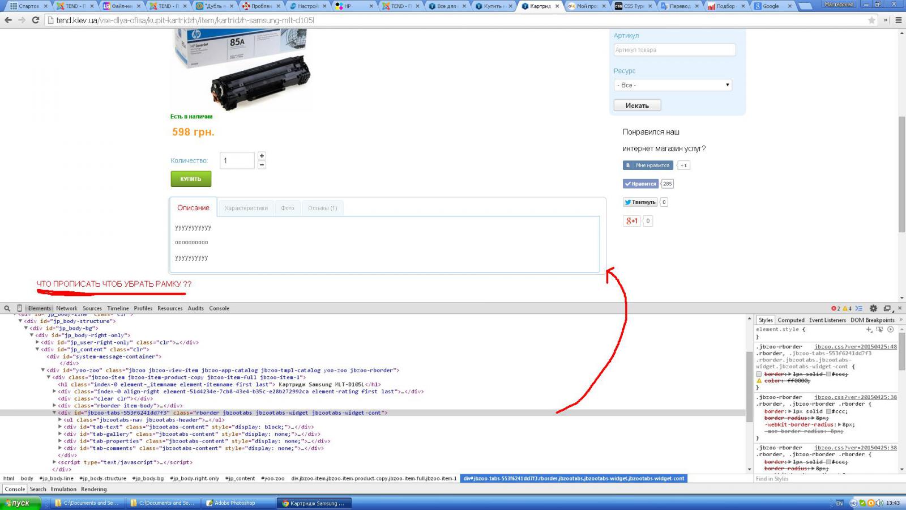This screenshot has height=510, width=906.
Task: Open the Chrome hamburger menu
Action: pos(898,20)
